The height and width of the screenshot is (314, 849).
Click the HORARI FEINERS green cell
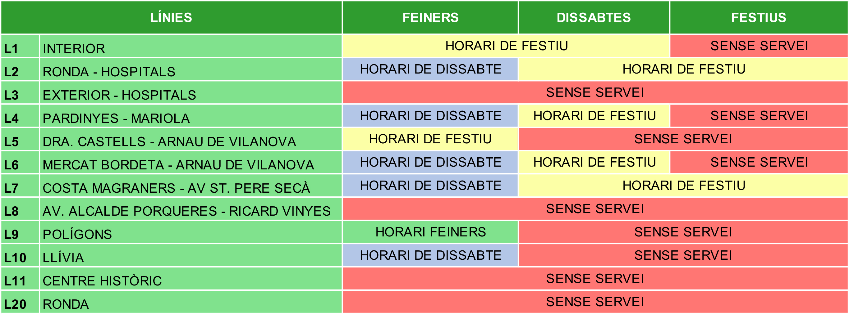pos(430,232)
